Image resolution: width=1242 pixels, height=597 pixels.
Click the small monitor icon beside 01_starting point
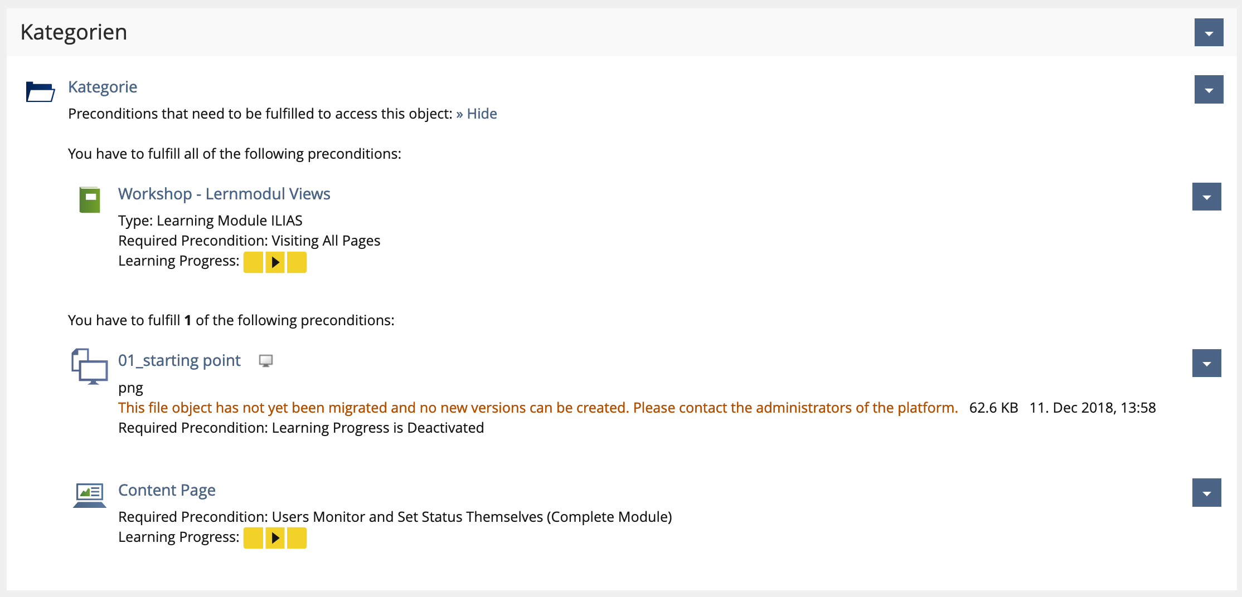click(266, 361)
